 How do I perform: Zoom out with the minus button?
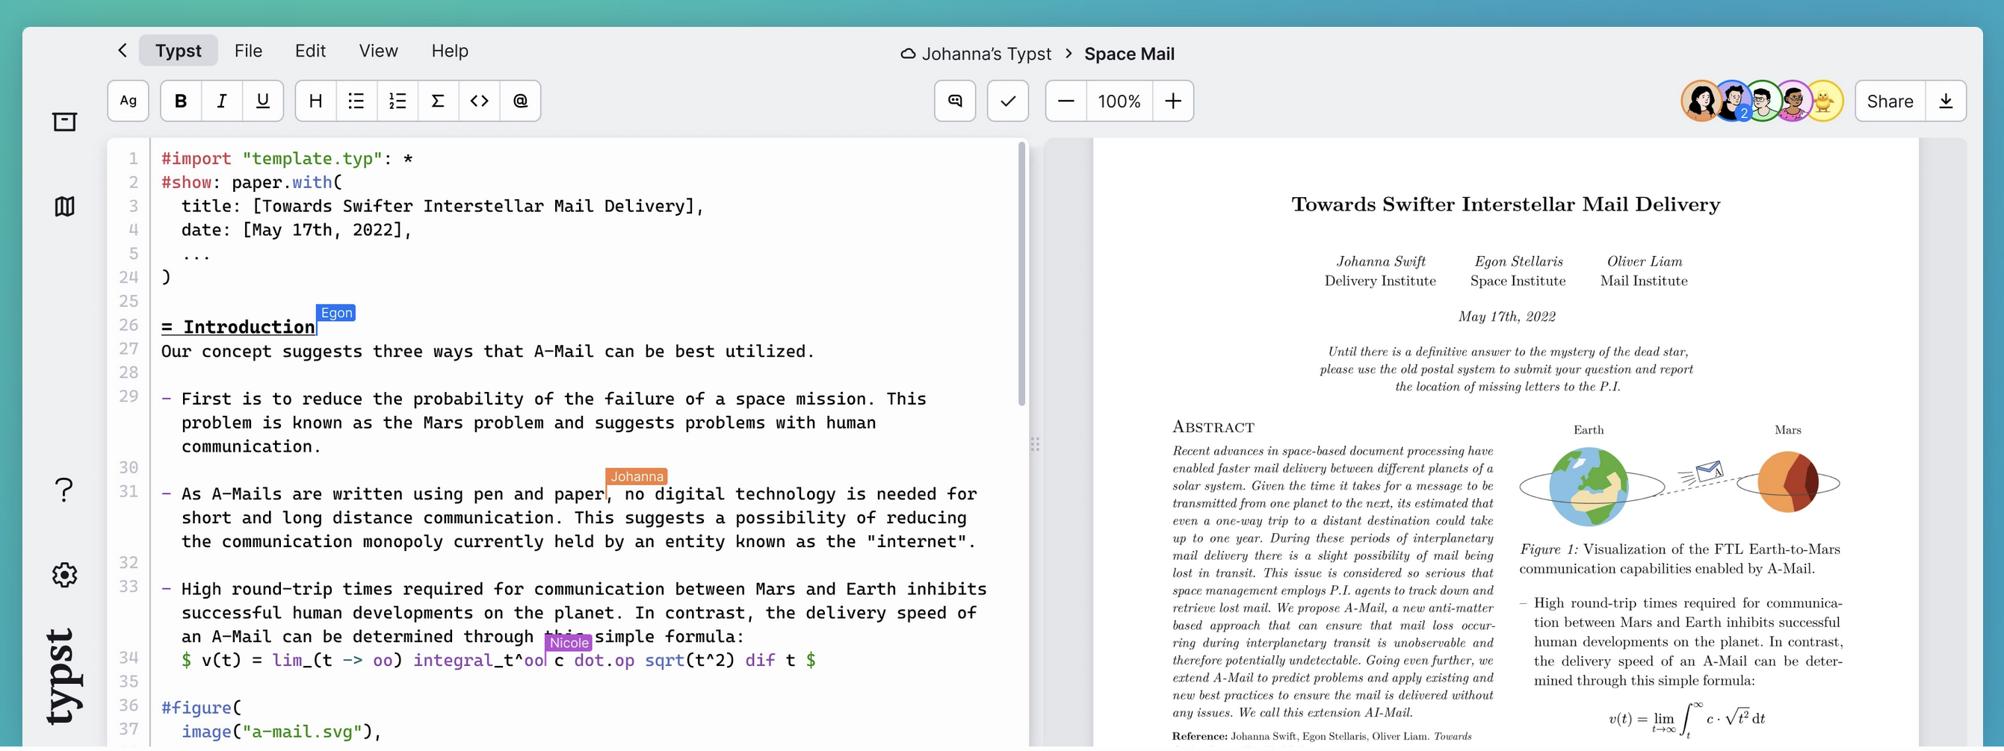1066,101
